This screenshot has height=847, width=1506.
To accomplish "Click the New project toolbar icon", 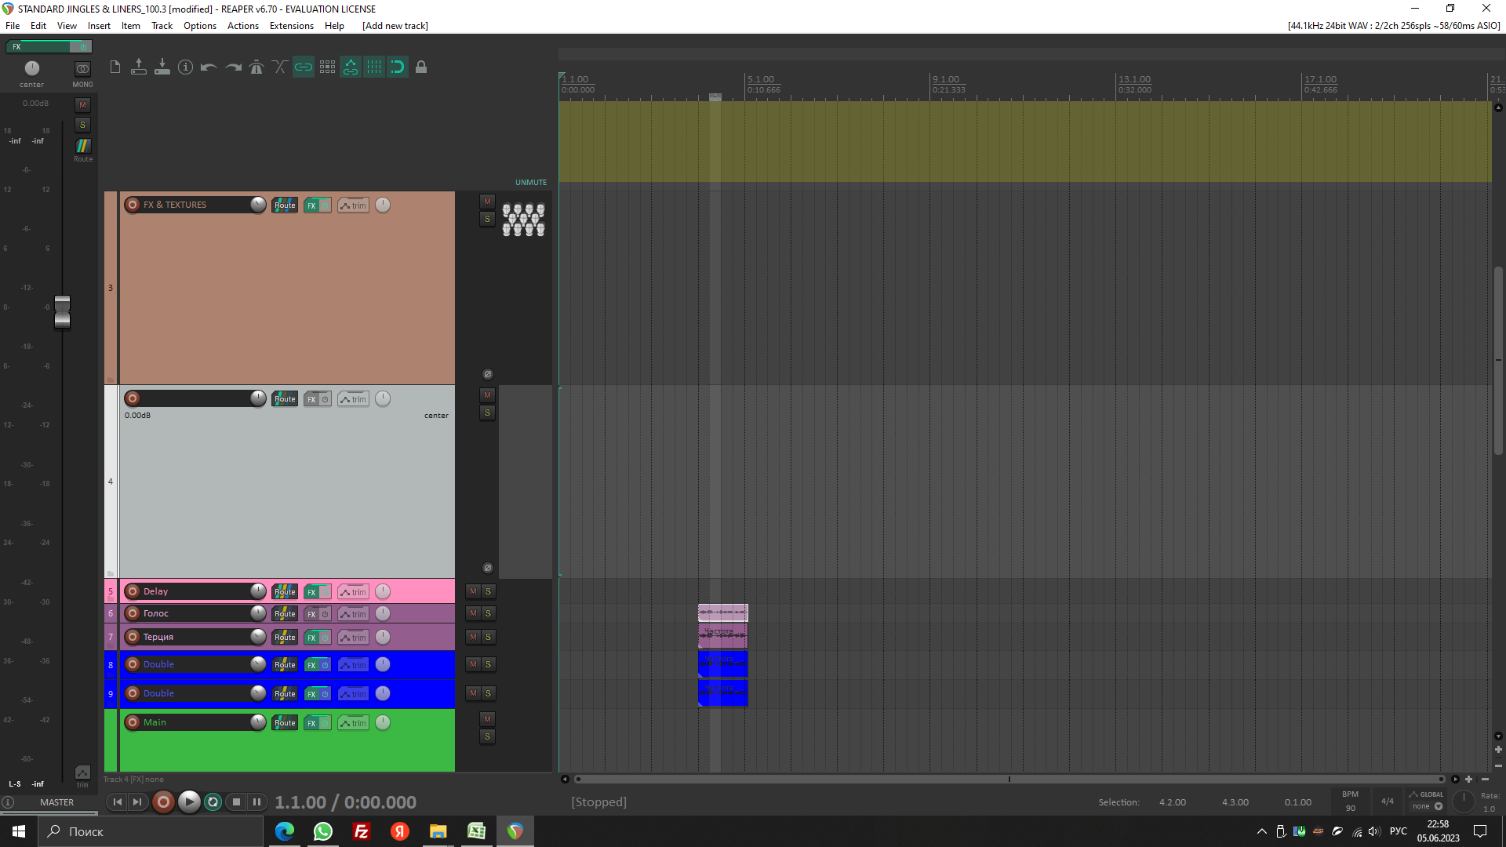I will coord(115,67).
